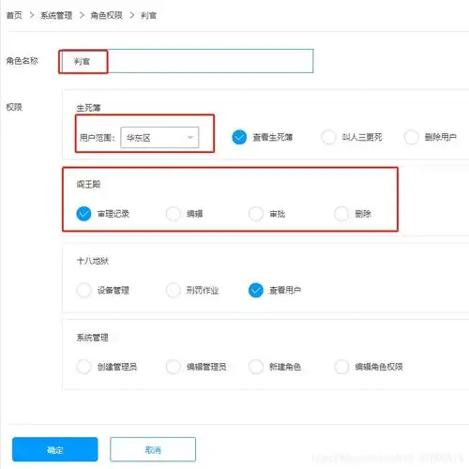469x469 pixels.
Task: Uncheck the 查看用户 checkbox
Action: click(x=256, y=290)
